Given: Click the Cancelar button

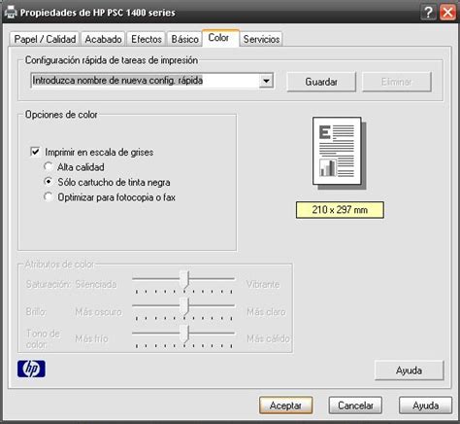Looking at the screenshot, I should point(355,406).
